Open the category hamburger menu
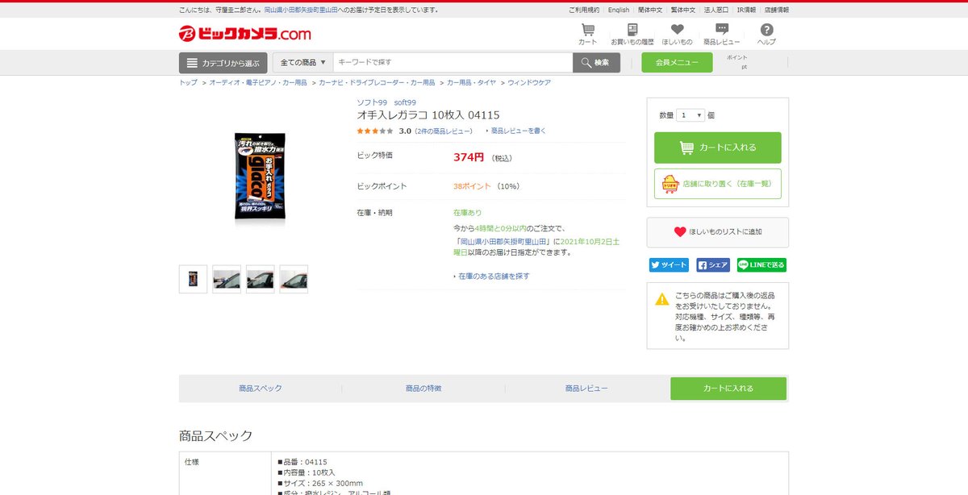This screenshot has height=495, width=968. [x=223, y=63]
